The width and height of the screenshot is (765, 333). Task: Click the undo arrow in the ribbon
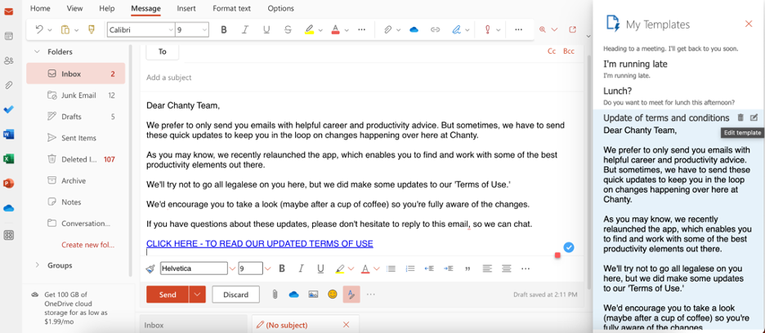38,30
